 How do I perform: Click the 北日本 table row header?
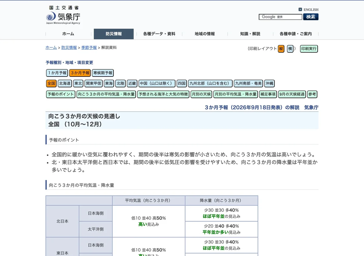pos(62,221)
